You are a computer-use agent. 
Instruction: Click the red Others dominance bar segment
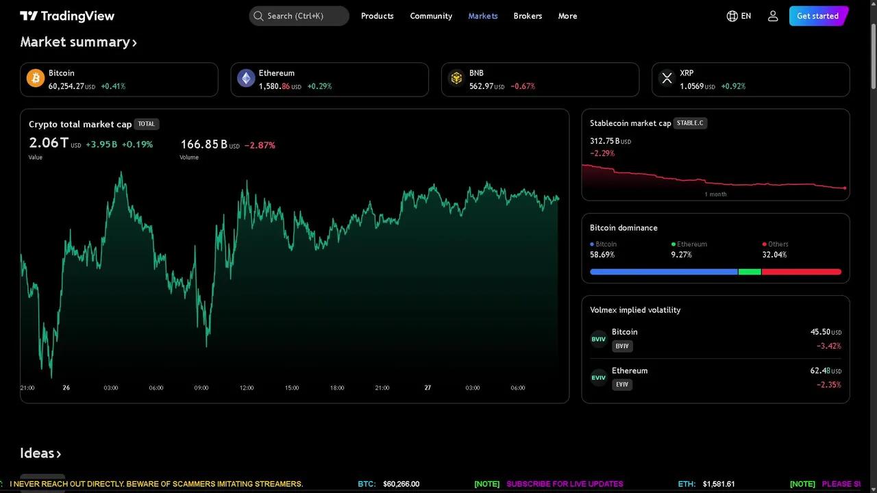[802, 272]
